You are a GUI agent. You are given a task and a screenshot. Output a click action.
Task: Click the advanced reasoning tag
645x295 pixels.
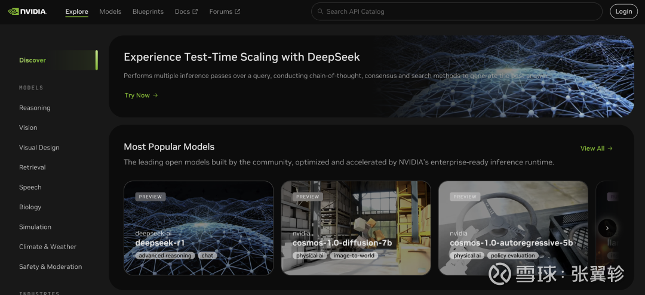(165, 256)
